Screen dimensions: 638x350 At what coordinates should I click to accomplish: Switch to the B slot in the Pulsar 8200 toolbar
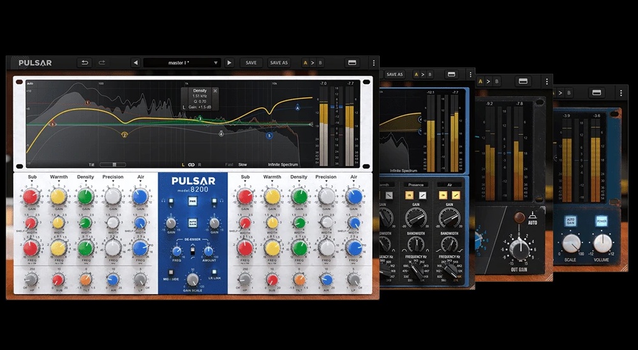pyautogui.click(x=320, y=63)
